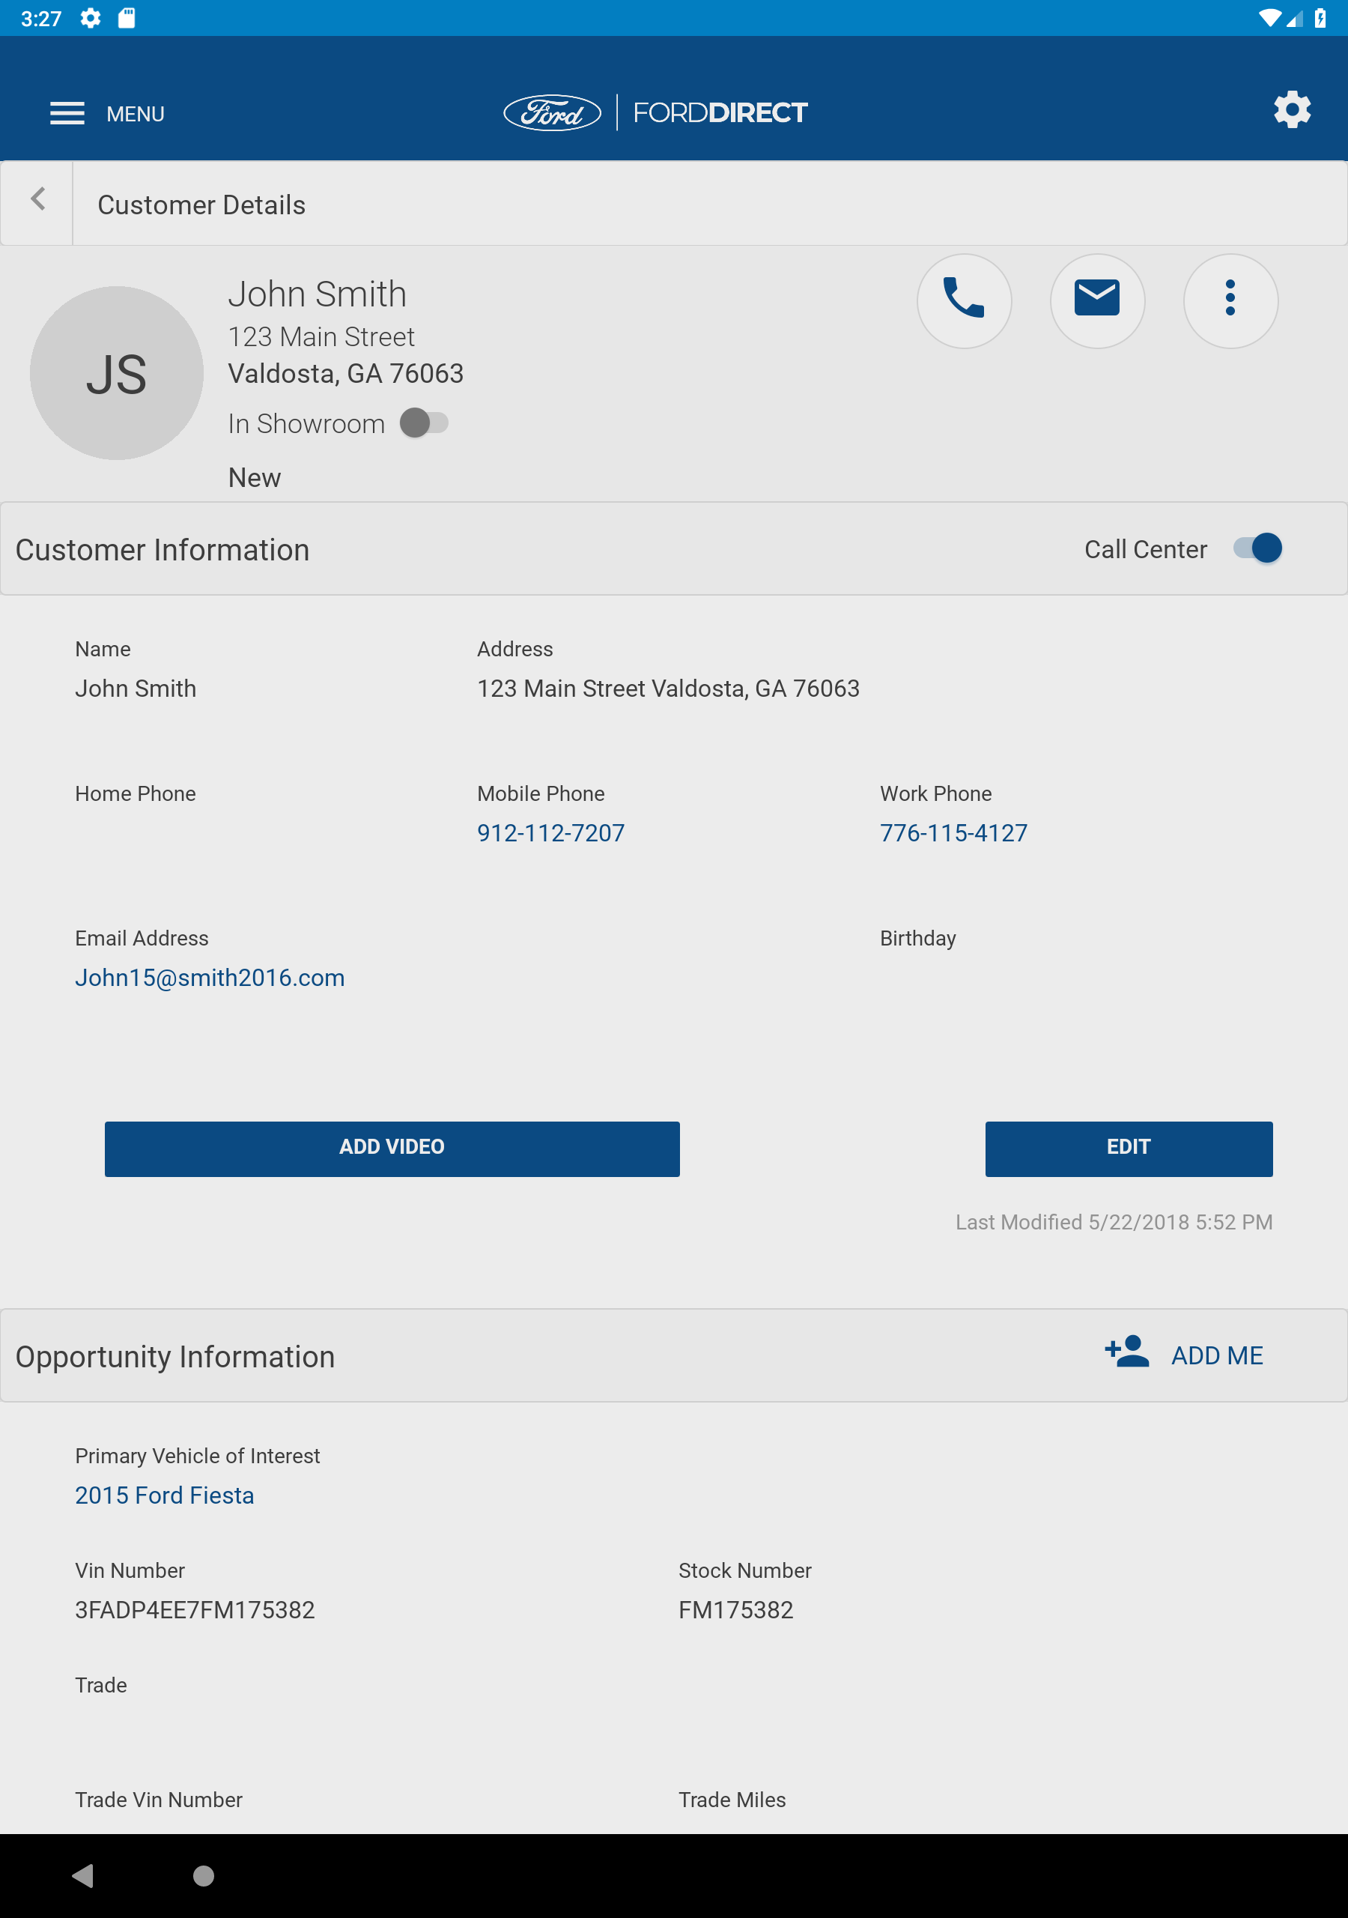This screenshot has height=1918, width=1348.
Task: Tap Valdosta, GA 76063 header line
Action: [x=346, y=373]
